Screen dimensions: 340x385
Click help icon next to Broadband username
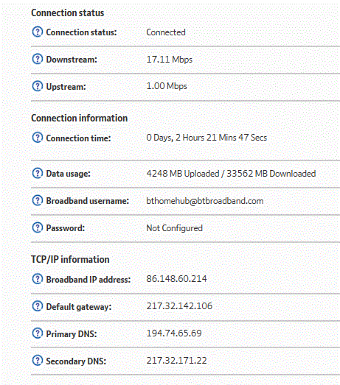coord(38,200)
